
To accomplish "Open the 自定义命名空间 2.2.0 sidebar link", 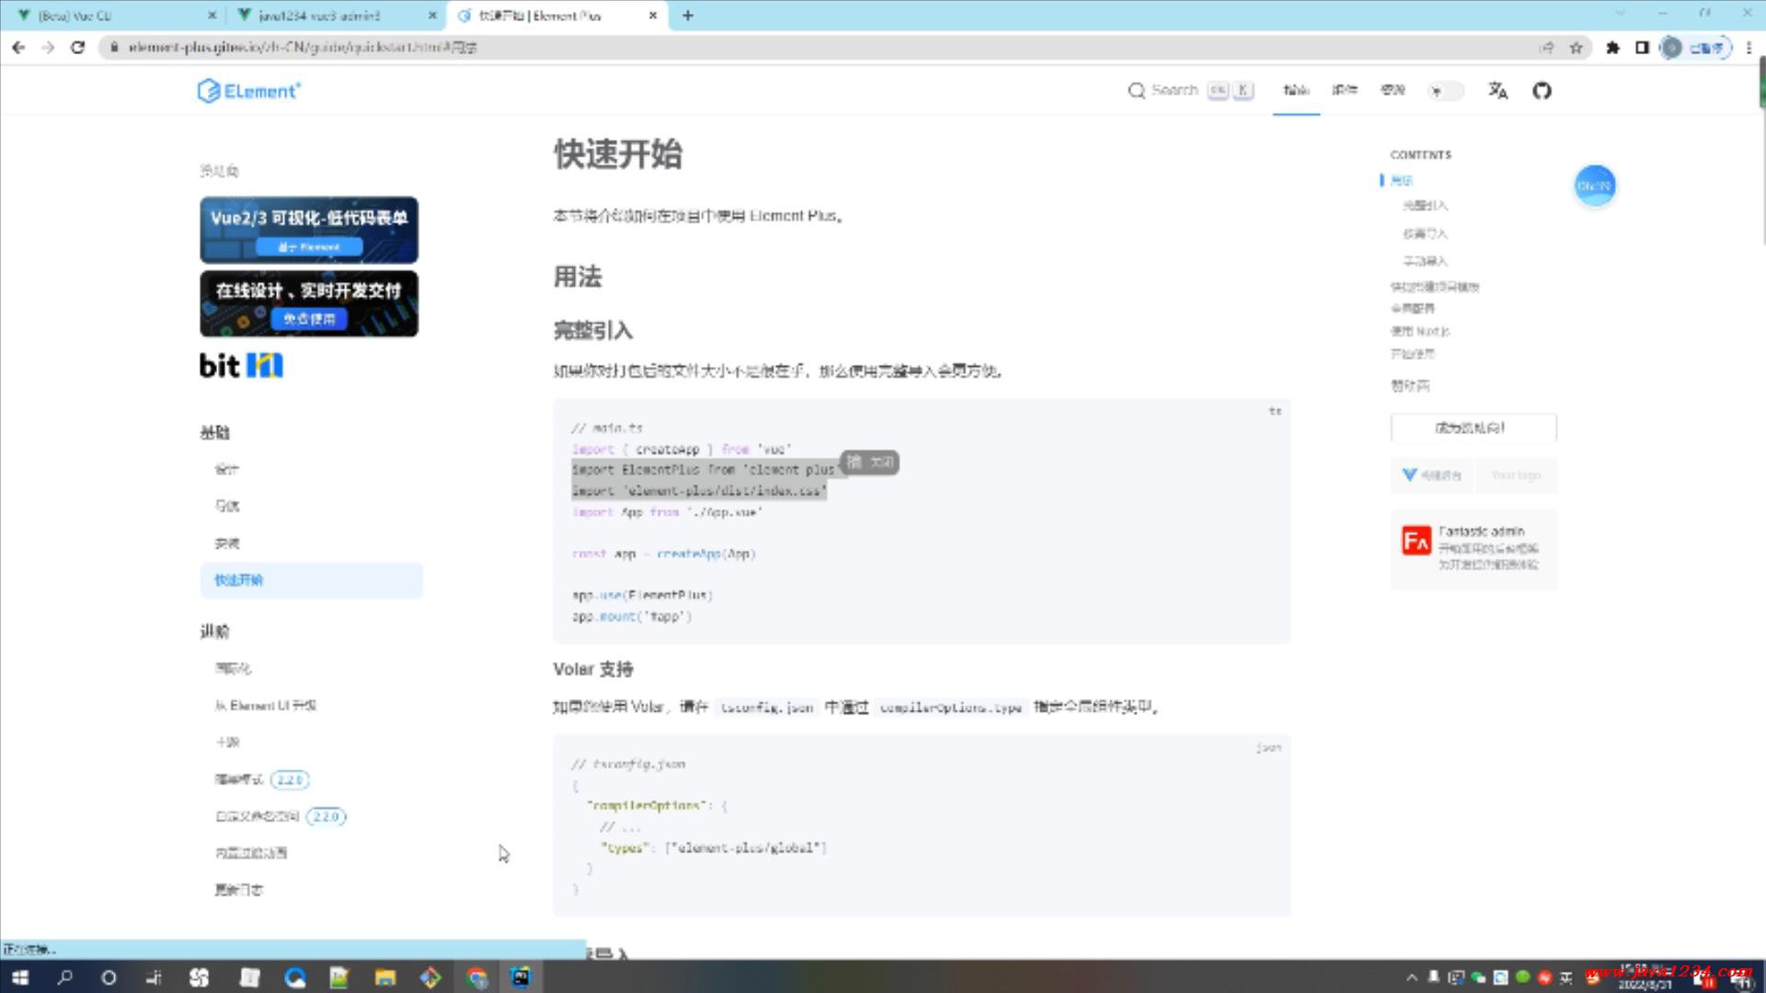I will point(280,816).
